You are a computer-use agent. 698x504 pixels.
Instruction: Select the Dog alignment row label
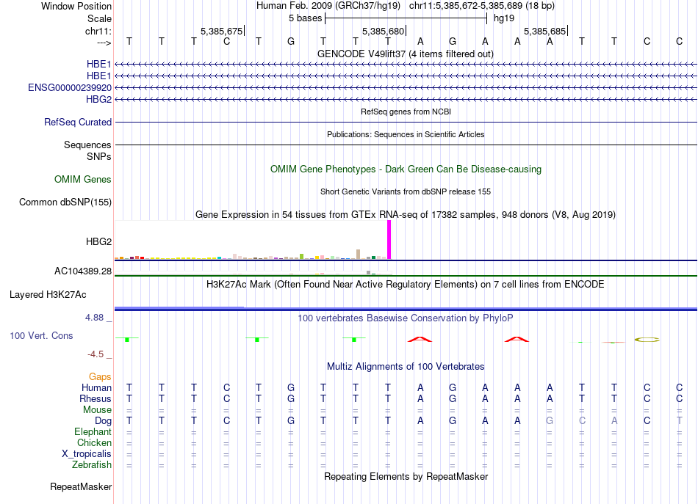pos(103,420)
